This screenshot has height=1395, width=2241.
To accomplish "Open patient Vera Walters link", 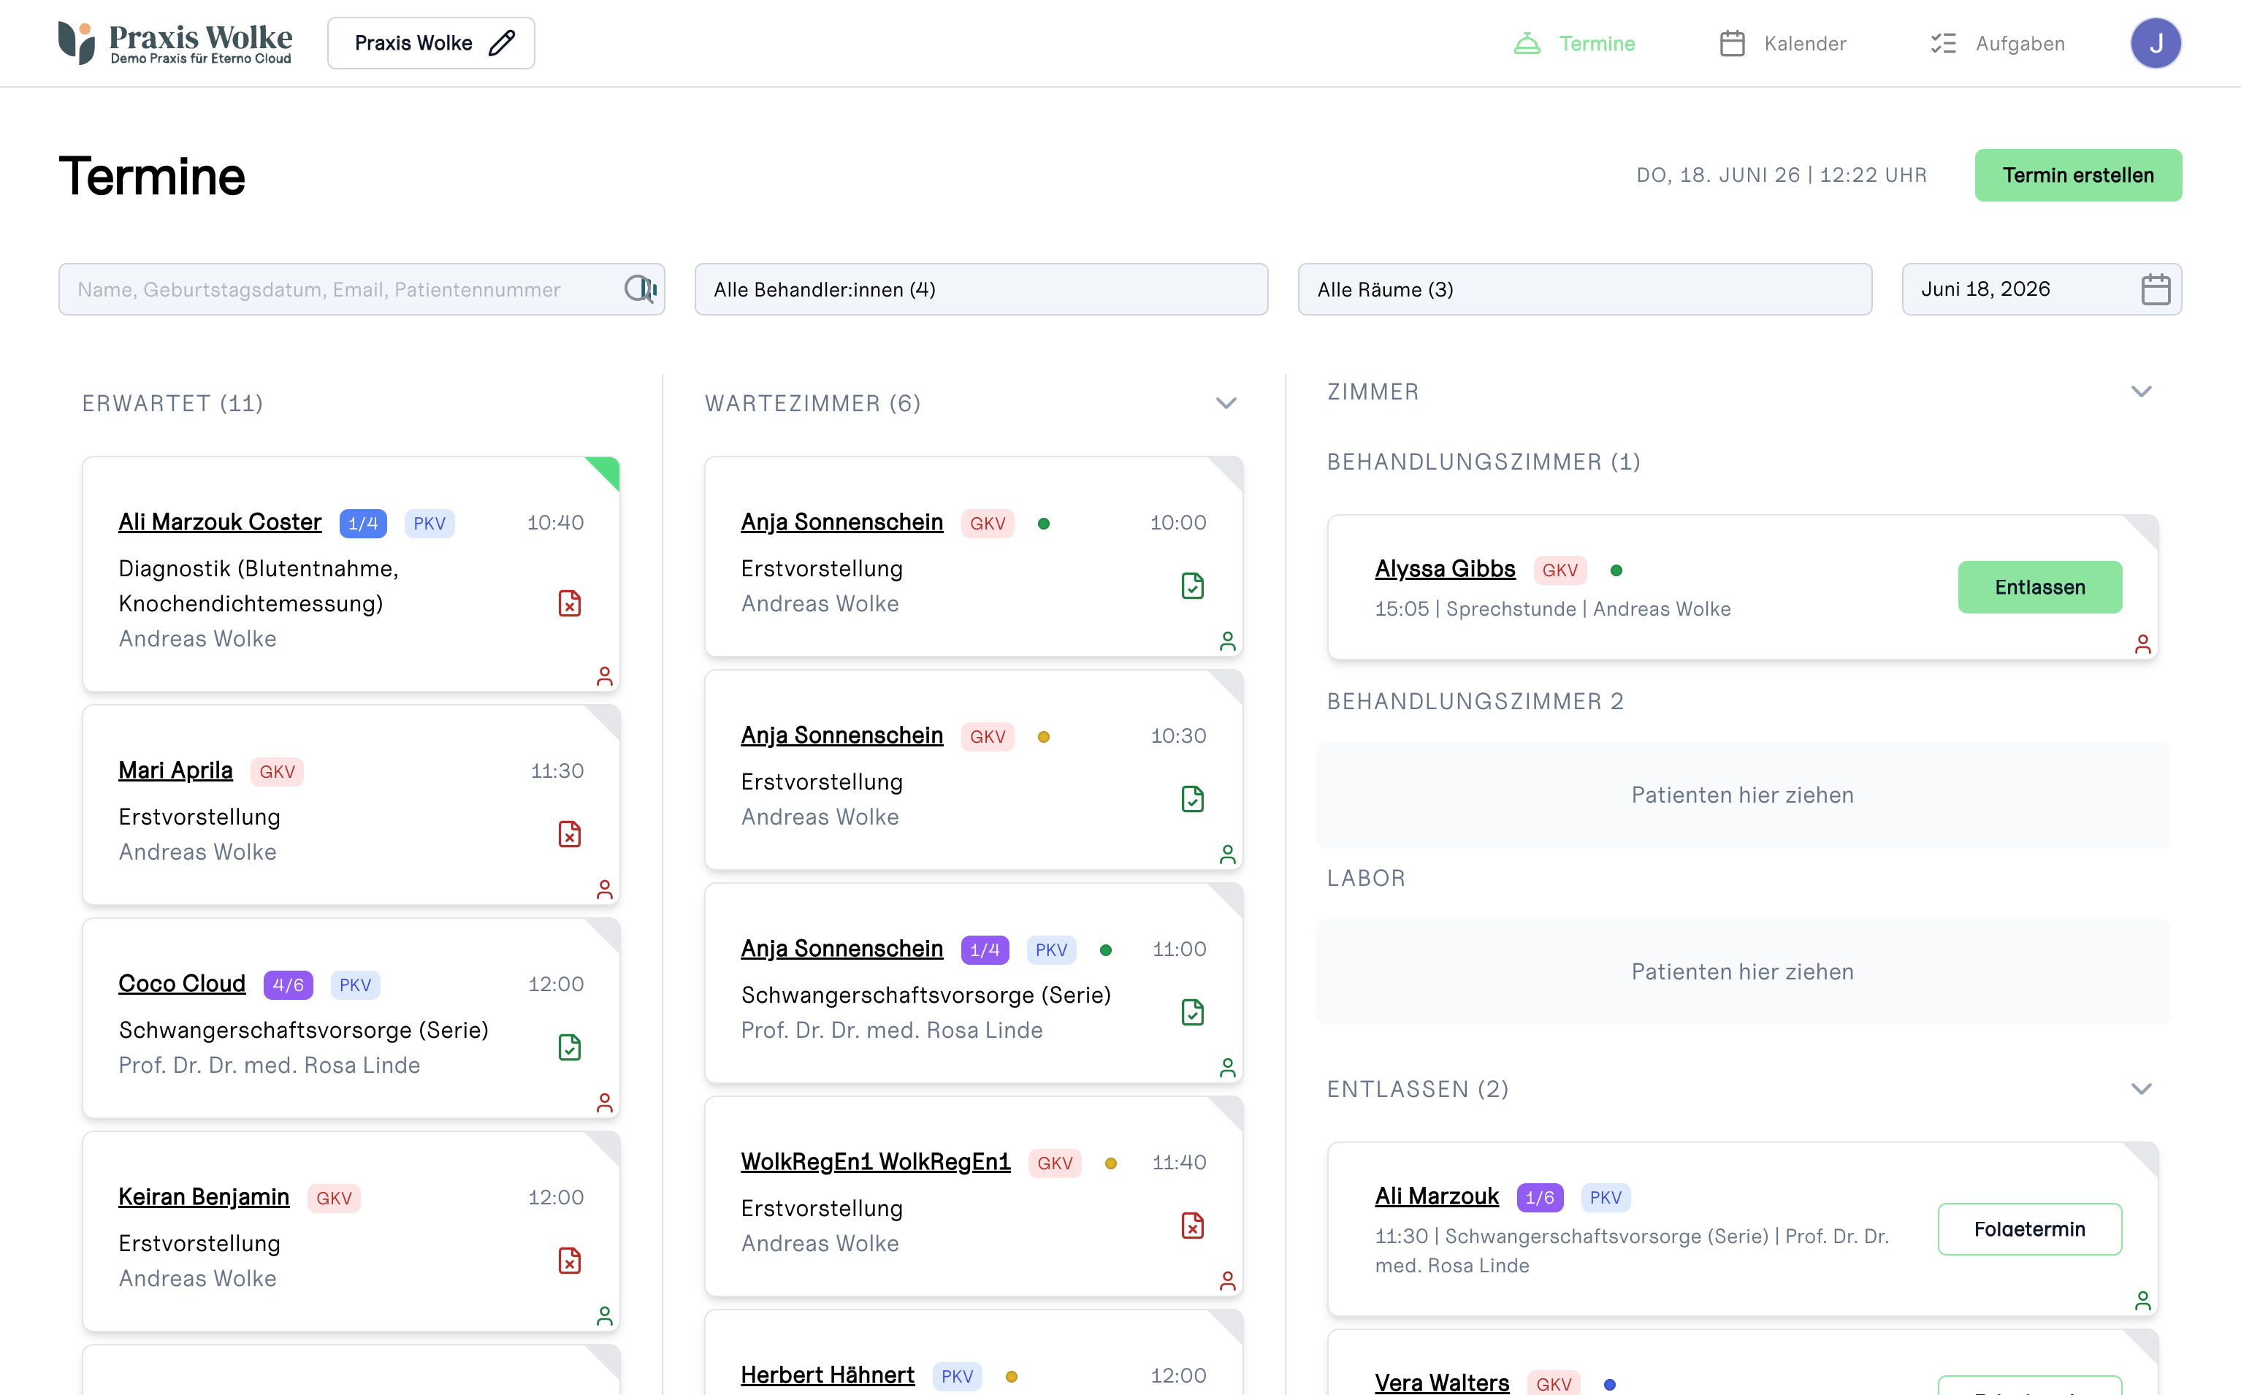I will point(1441,1382).
